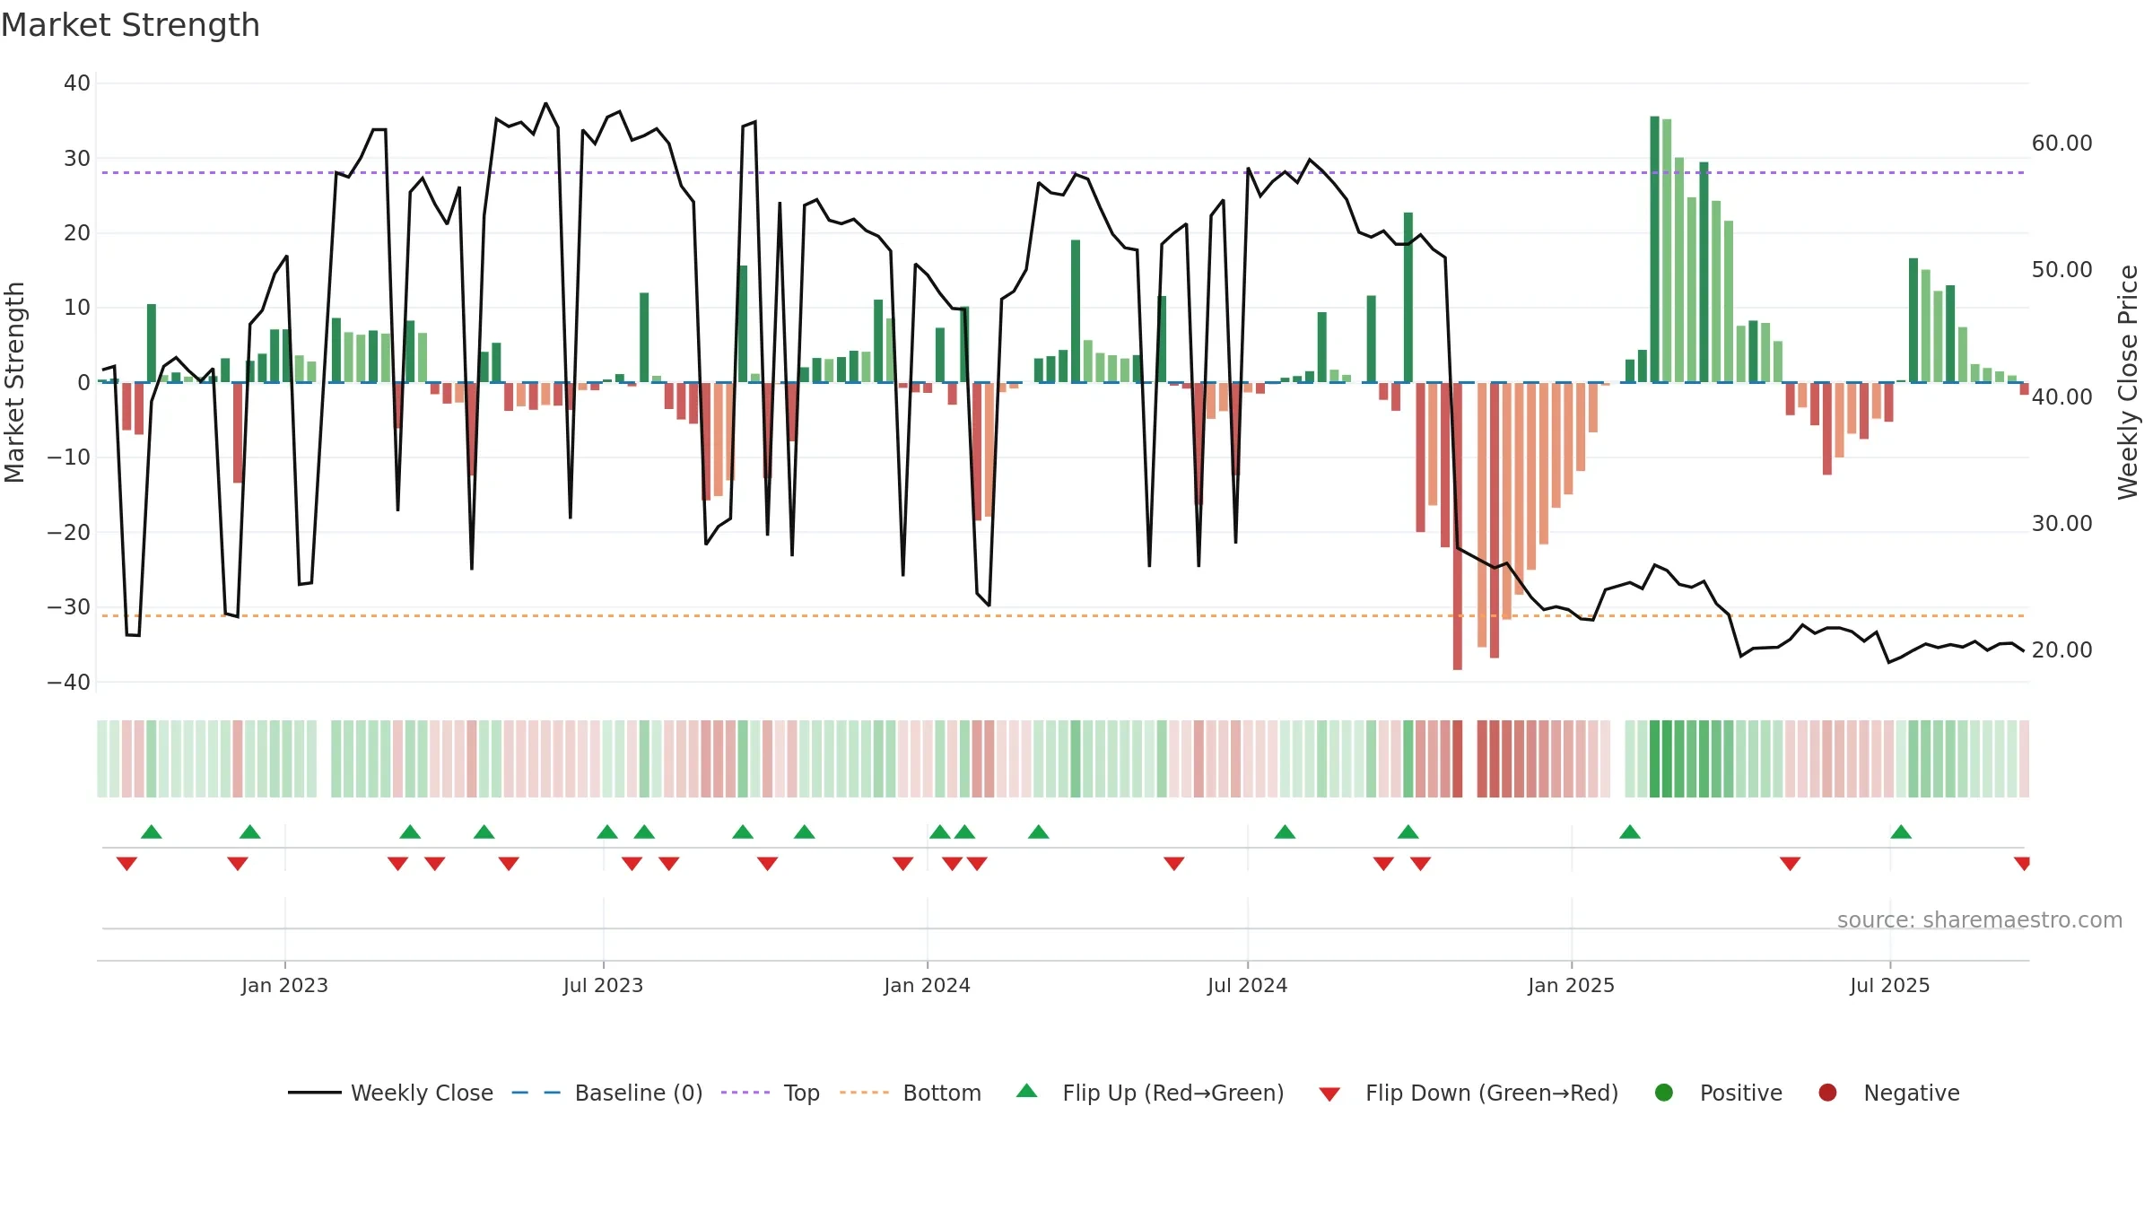
Task: Click the 0 left axis tick label
Action: [84, 383]
